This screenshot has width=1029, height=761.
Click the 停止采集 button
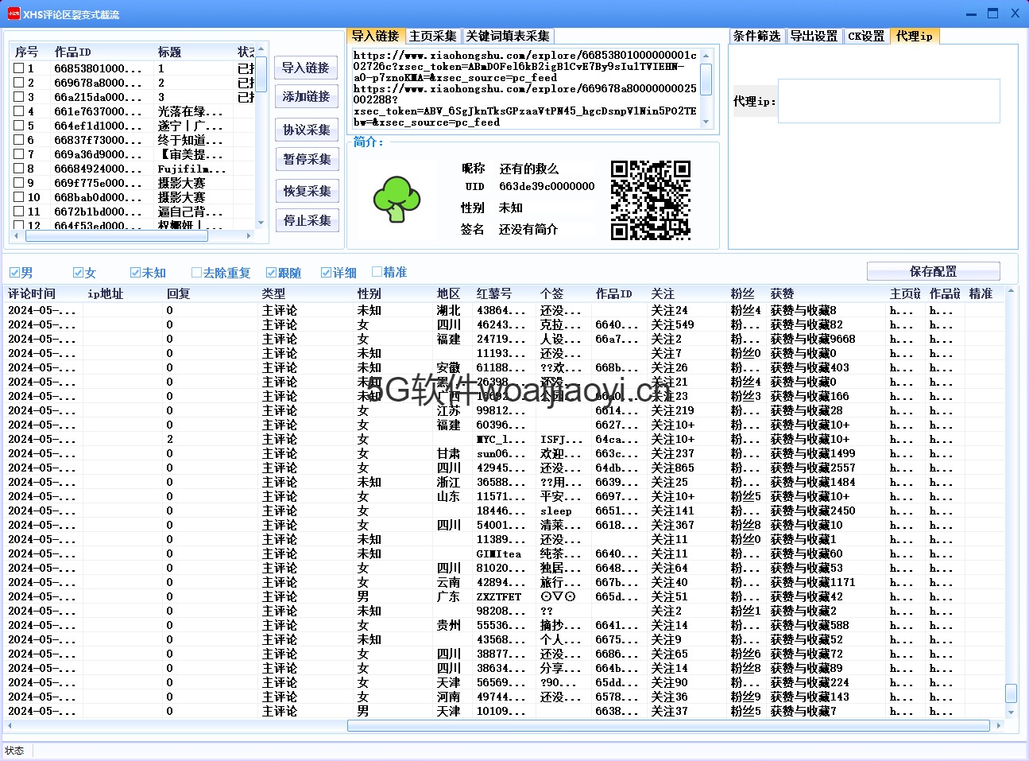tap(306, 220)
